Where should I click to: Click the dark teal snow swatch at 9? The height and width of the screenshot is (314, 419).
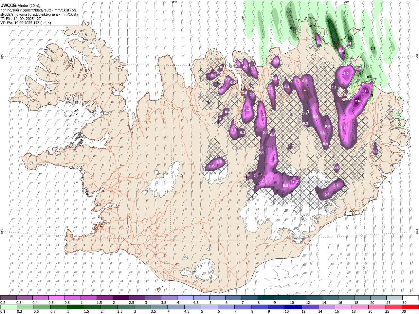(x=282, y=298)
